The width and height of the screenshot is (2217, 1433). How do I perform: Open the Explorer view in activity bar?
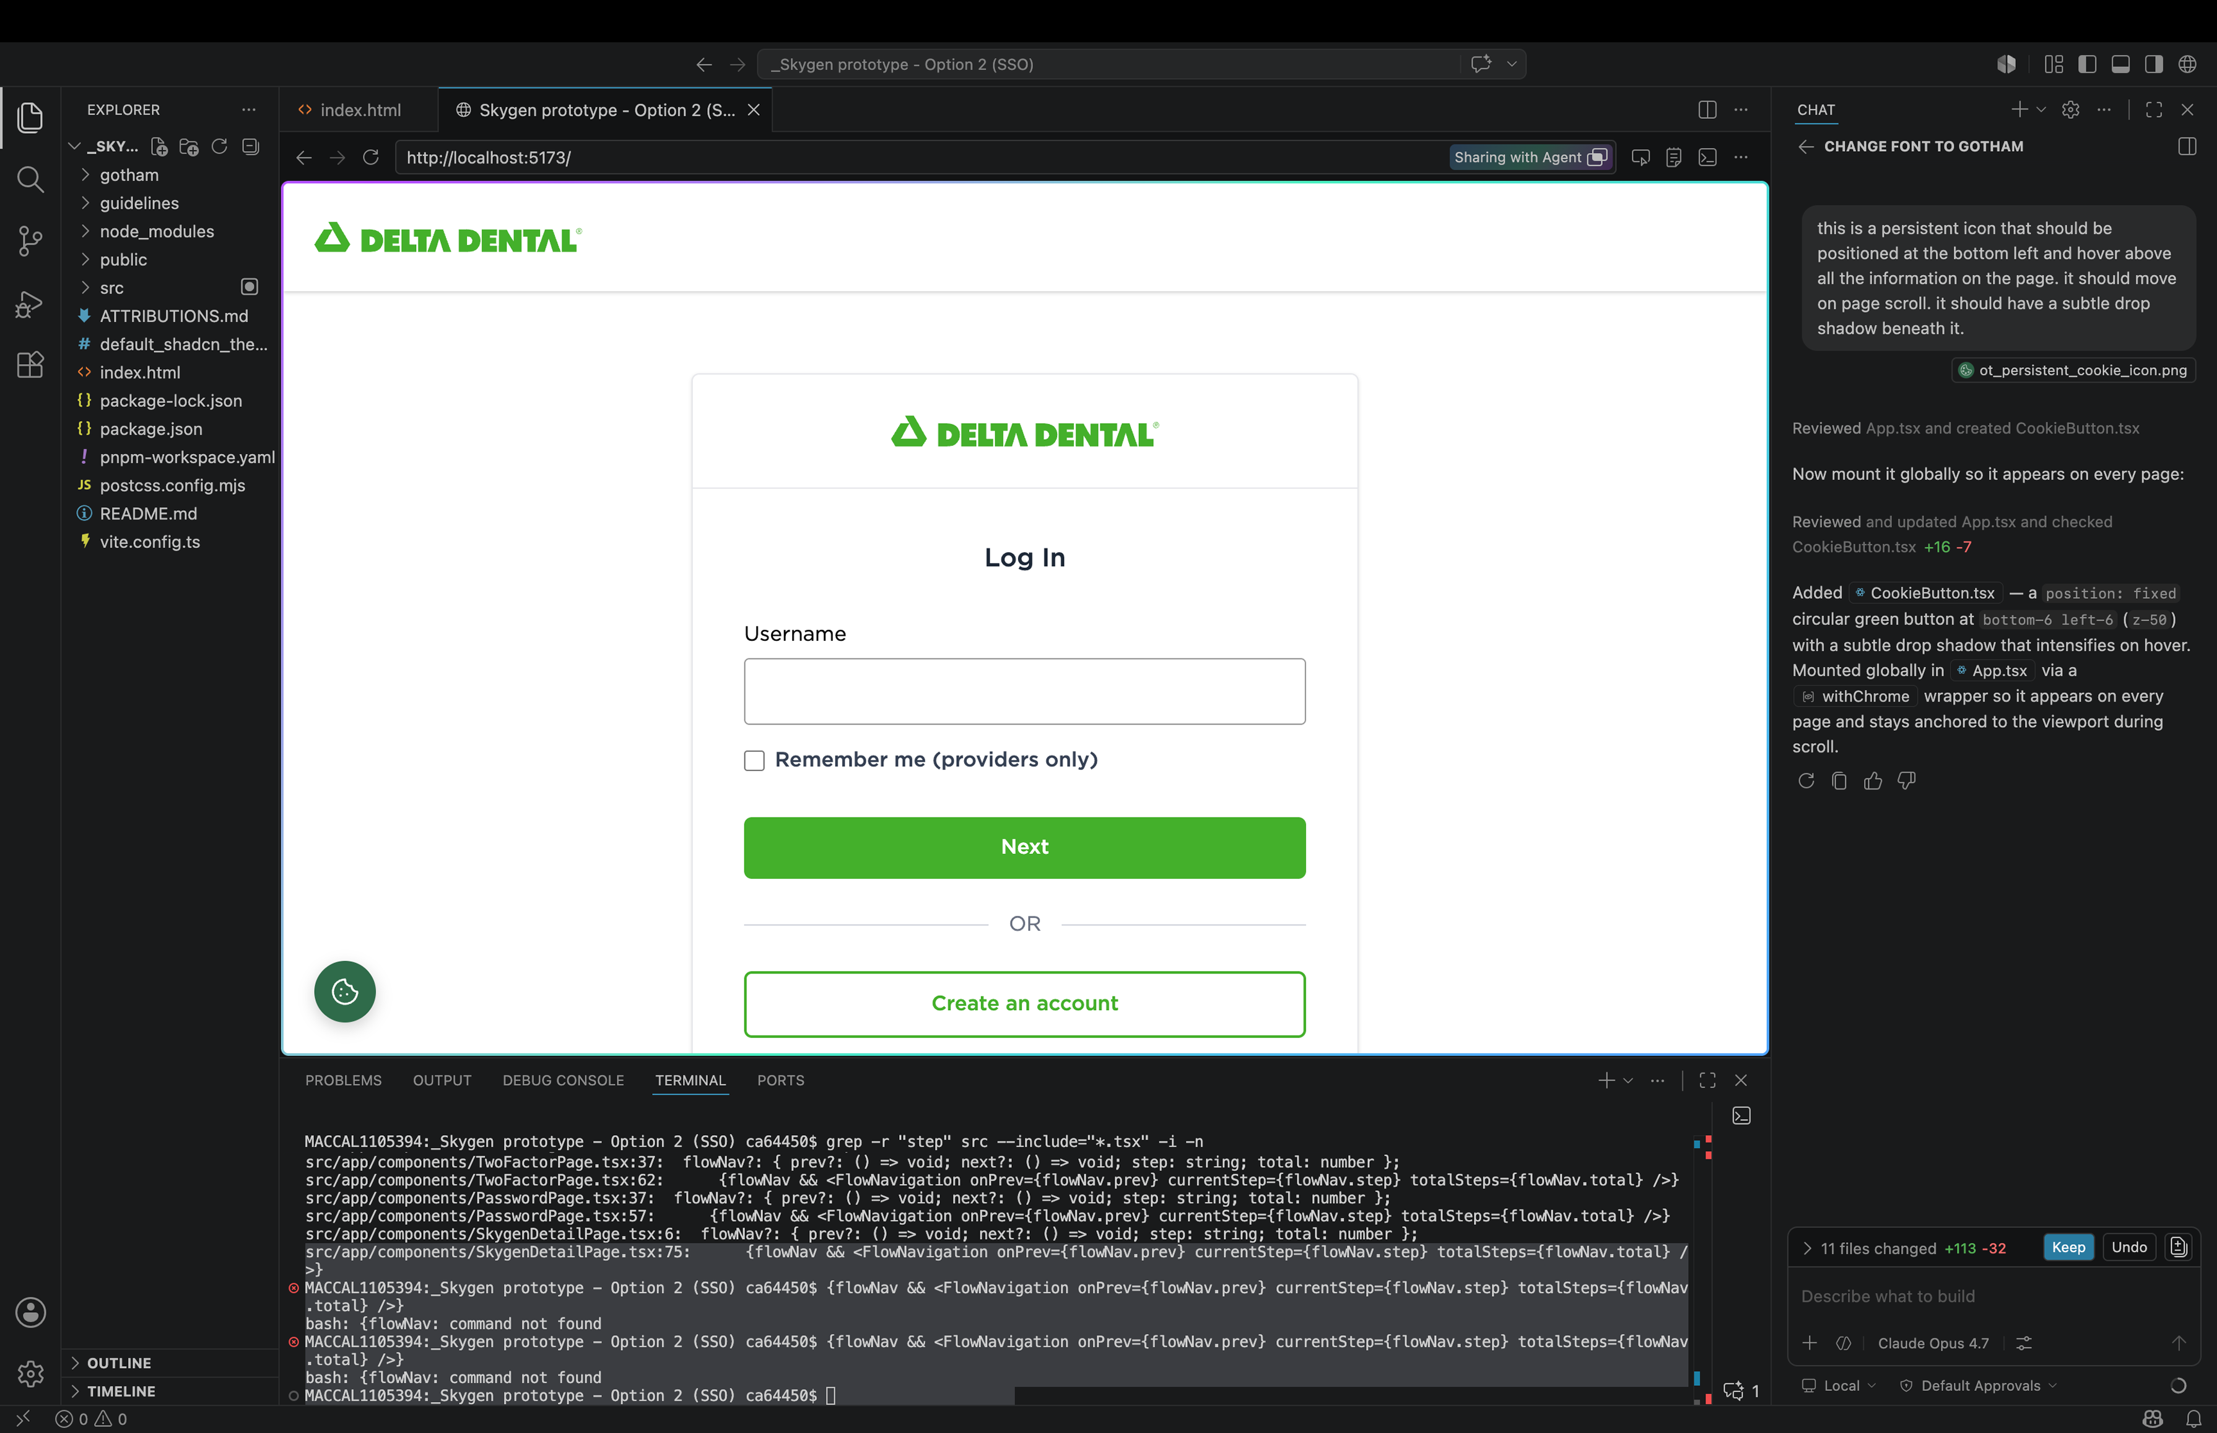click(30, 117)
